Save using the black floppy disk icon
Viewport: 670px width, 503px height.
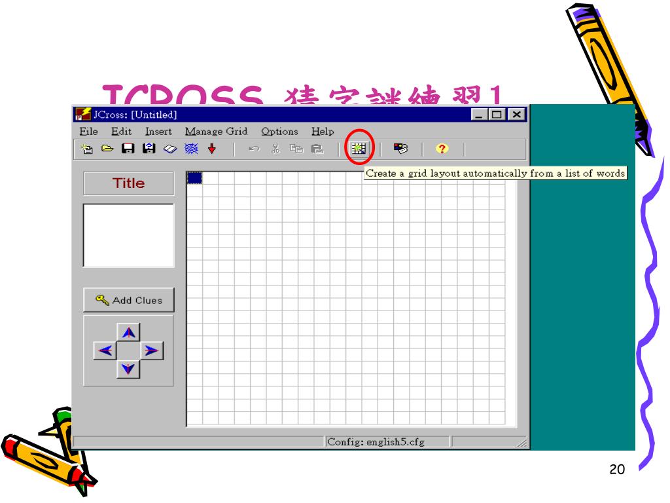pyautogui.click(x=128, y=149)
